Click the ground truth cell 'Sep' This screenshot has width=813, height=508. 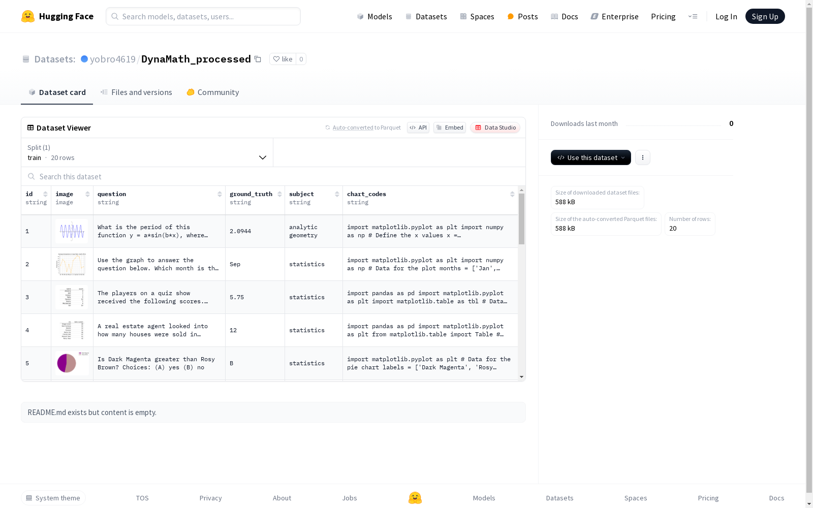point(255,264)
